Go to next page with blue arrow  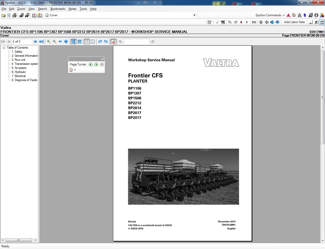click(x=36, y=42)
